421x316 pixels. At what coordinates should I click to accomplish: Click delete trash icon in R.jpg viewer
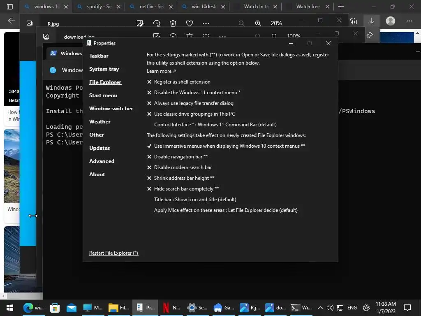[173, 23]
